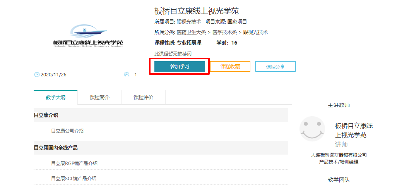Switch to the 教学大纲 tab

pyautogui.click(x=55, y=98)
